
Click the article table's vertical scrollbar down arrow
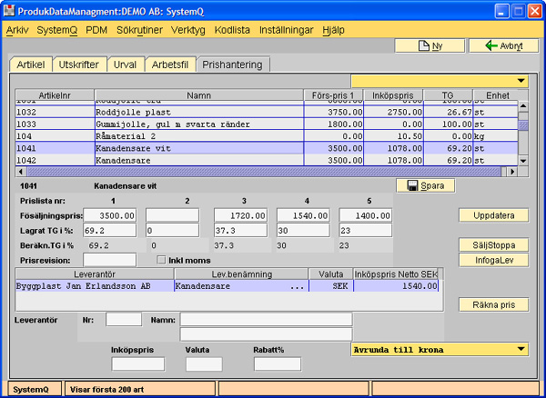coord(522,160)
